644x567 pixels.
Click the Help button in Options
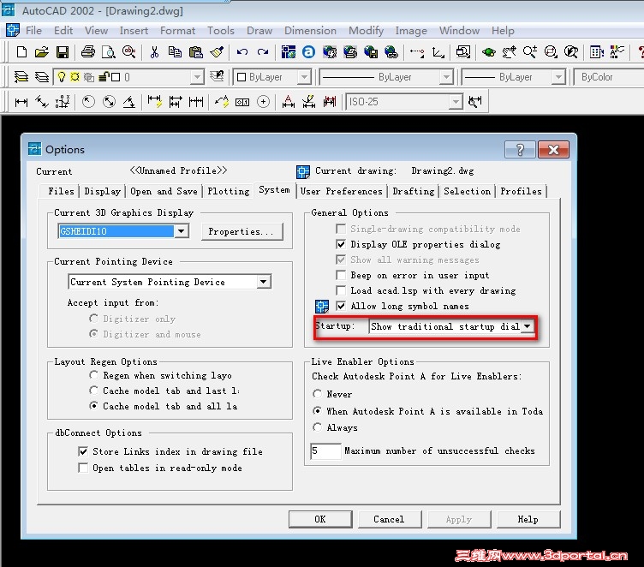(528, 519)
